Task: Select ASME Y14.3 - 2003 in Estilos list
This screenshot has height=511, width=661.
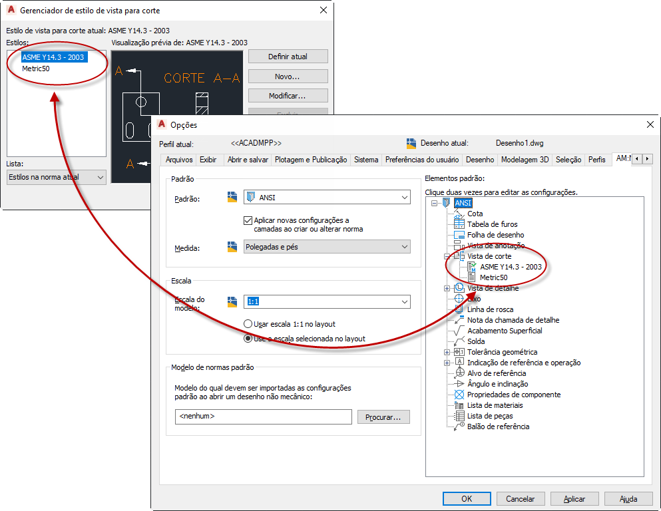Action: click(x=55, y=57)
